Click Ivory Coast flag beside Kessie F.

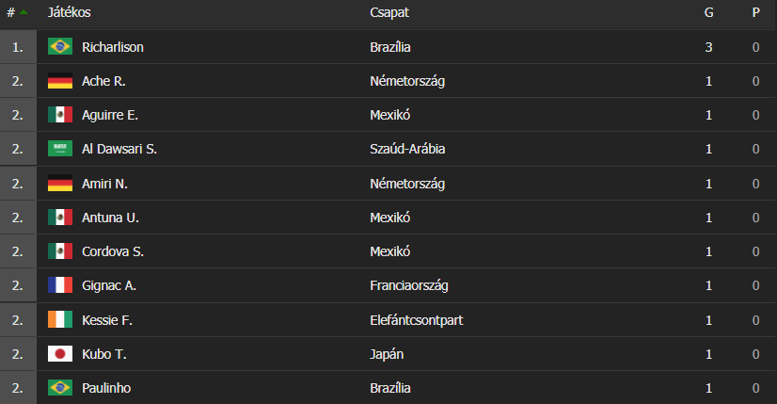tap(60, 319)
